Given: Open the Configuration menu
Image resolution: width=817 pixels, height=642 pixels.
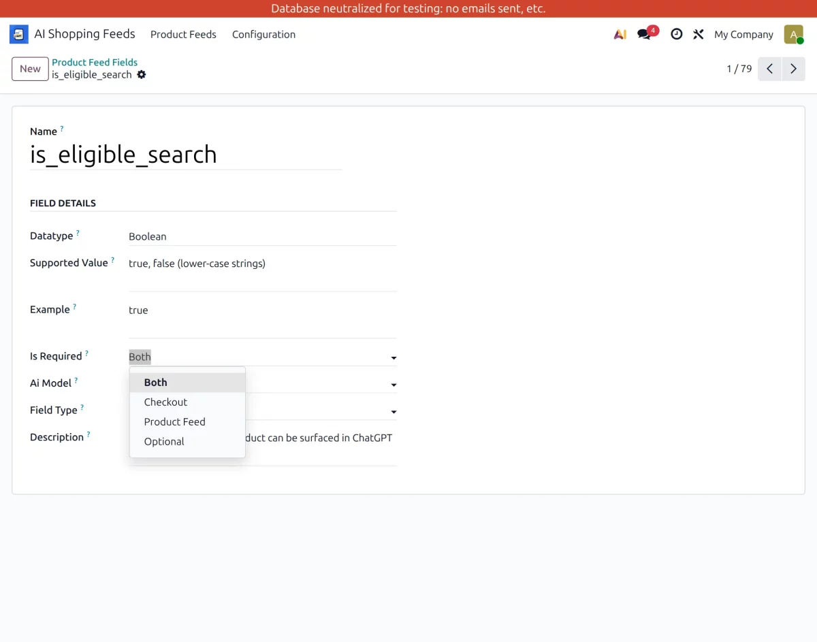Looking at the screenshot, I should point(263,34).
